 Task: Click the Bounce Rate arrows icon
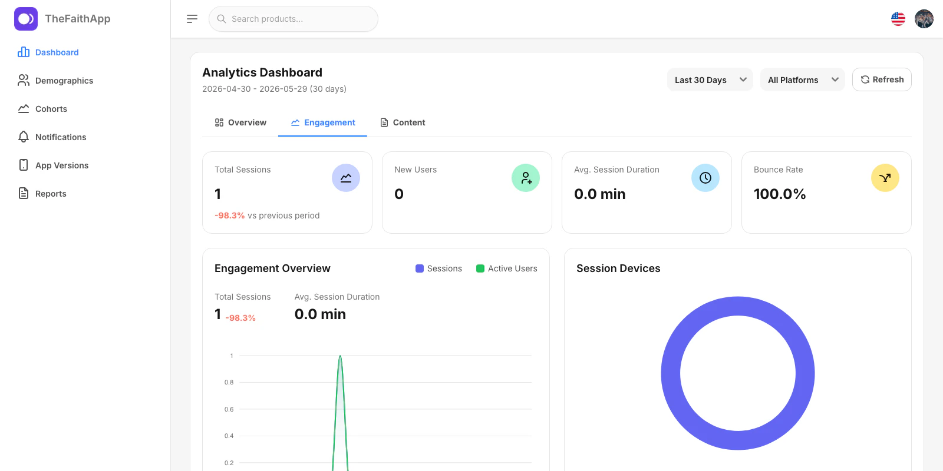click(x=885, y=178)
